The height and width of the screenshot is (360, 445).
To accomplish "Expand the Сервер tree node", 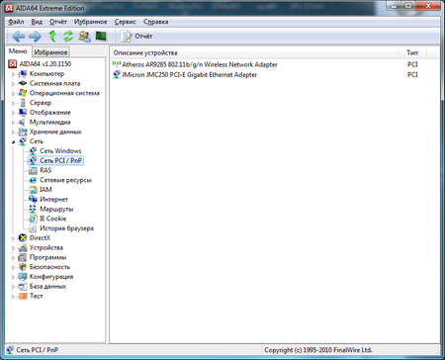I will tap(13, 103).
